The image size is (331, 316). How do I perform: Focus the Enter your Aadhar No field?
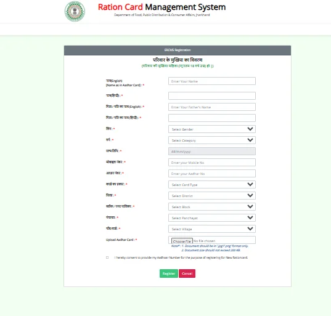tap(212, 173)
